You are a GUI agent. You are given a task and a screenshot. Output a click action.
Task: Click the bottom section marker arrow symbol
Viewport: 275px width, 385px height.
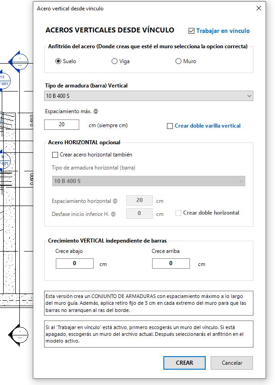point(18,335)
